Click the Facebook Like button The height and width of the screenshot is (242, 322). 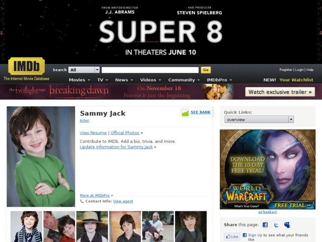tap(232, 237)
